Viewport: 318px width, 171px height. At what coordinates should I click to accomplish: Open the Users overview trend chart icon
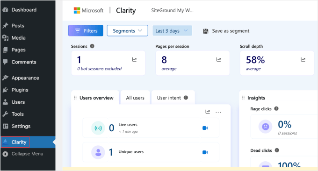208,112
